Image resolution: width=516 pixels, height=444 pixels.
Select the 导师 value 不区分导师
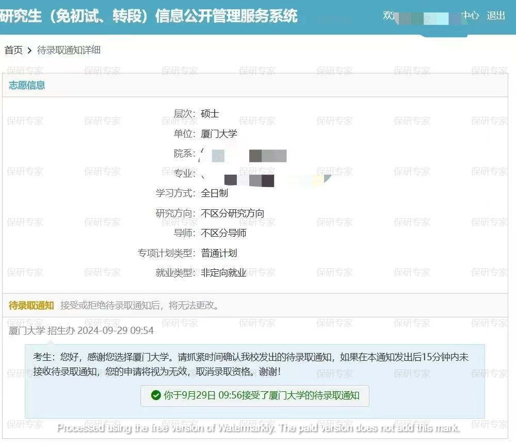[x=224, y=233]
